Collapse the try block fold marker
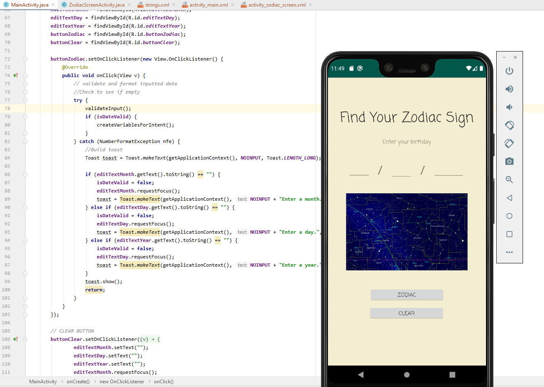 tap(25, 100)
